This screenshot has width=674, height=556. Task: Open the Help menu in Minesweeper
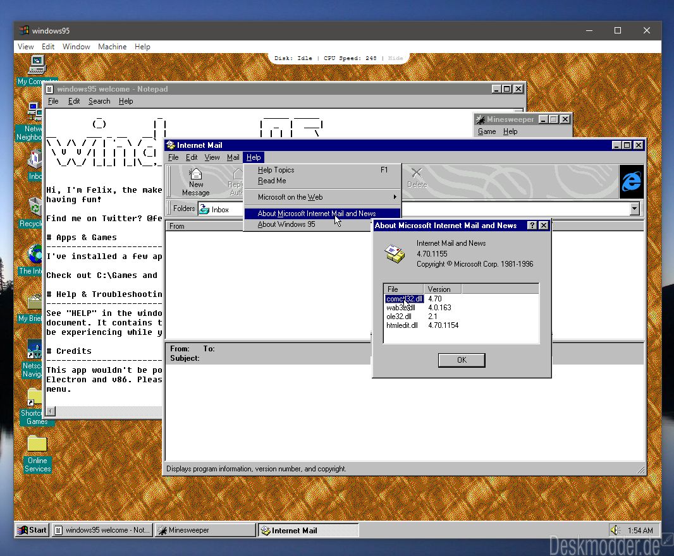coord(510,131)
